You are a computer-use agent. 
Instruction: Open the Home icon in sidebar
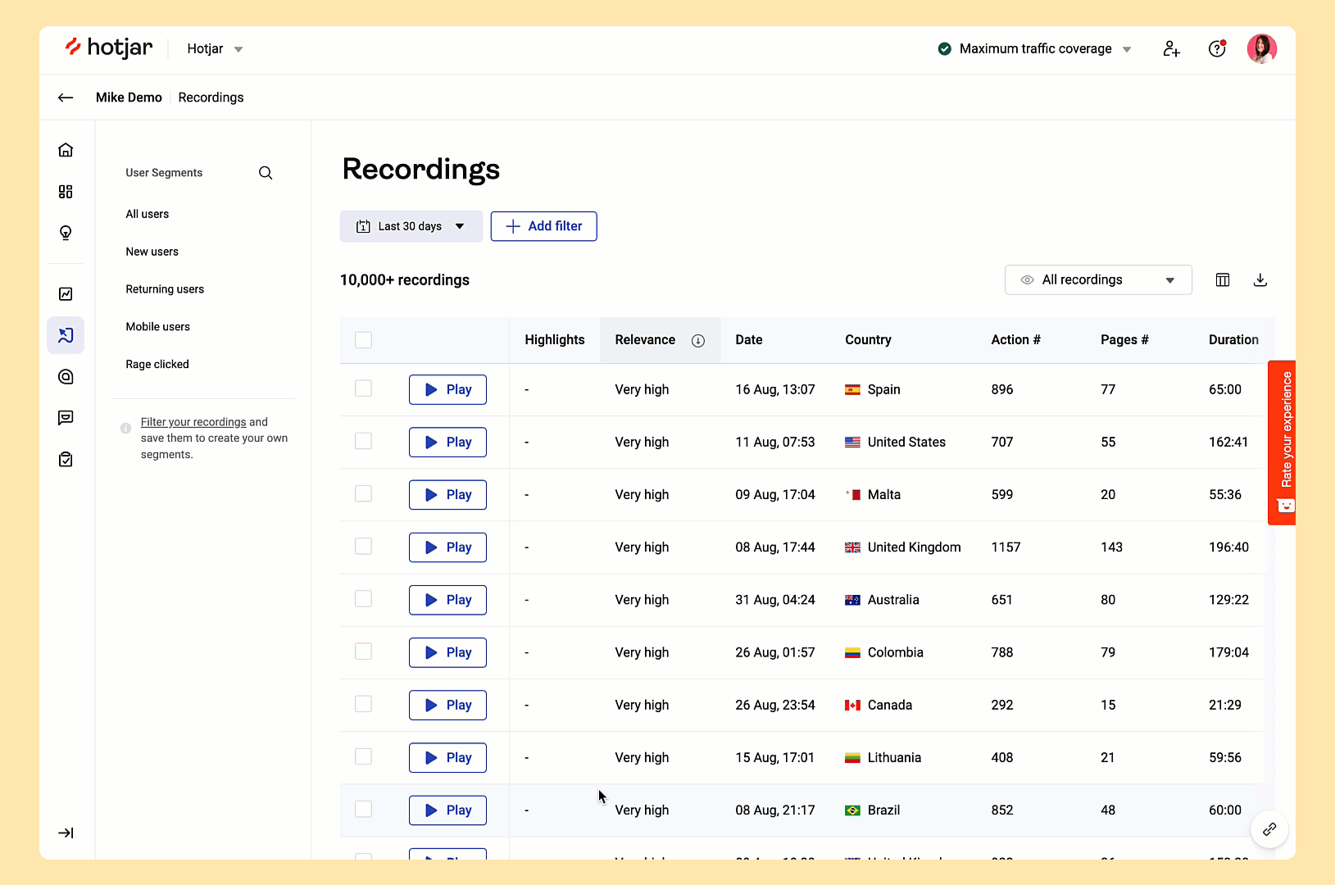click(66, 150)
